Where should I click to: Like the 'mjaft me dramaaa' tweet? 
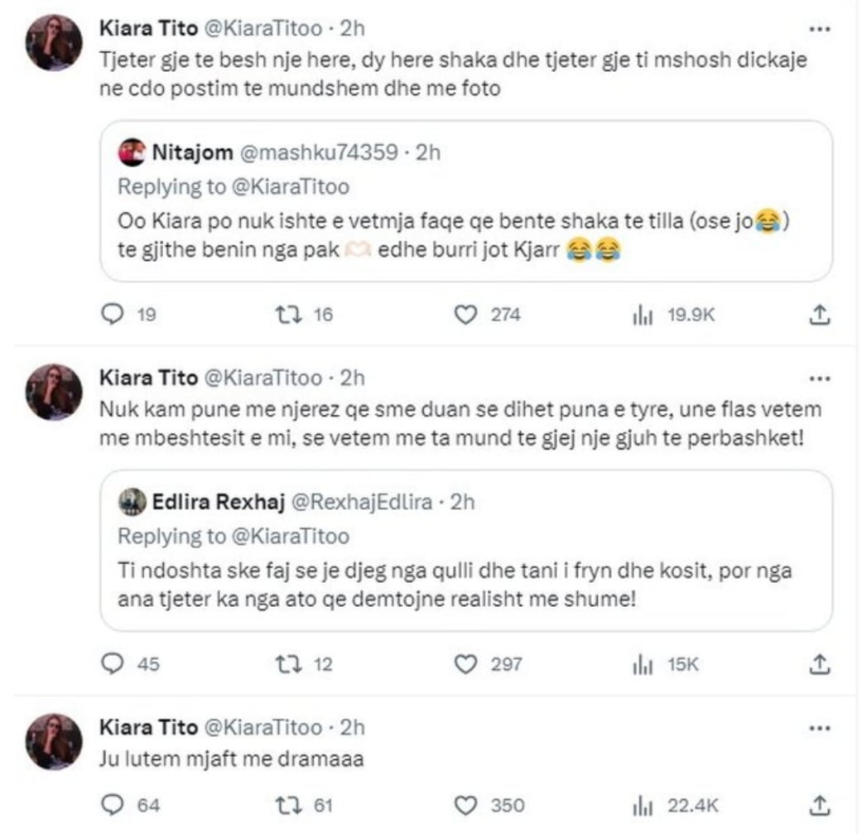[x=468, y=805]
